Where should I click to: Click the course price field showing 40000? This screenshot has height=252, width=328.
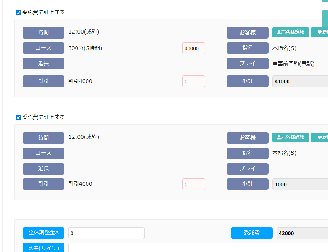193,48
